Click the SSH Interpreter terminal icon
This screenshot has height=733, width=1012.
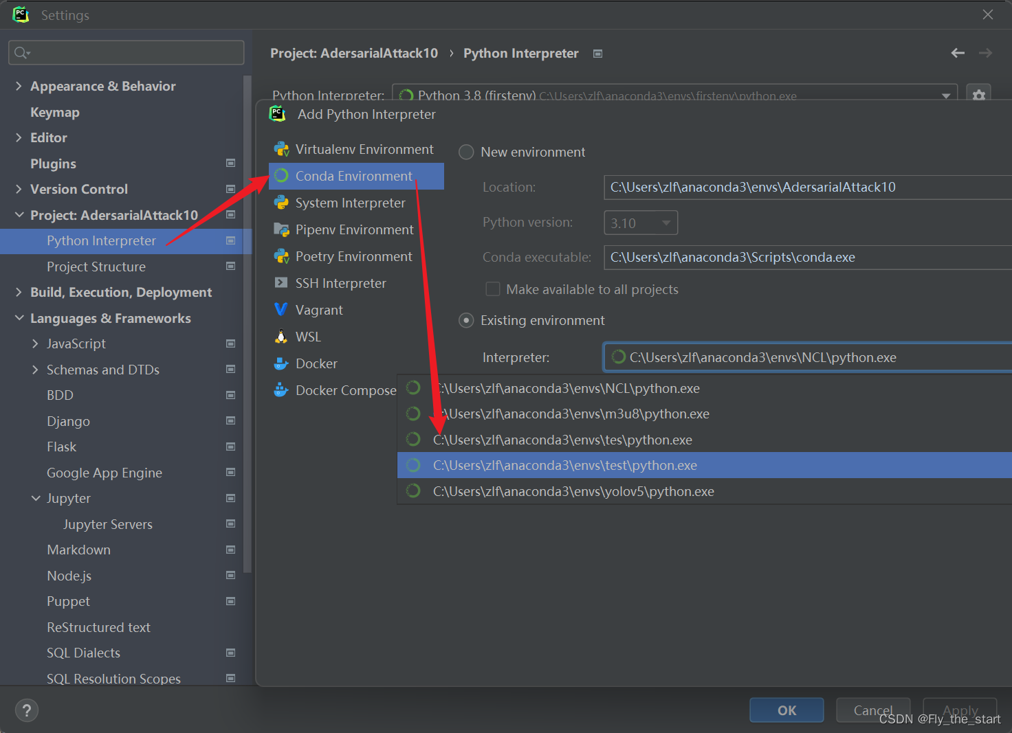(x=281, y=283)
